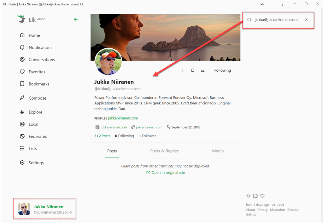Open the GitHub footer link
Viewport: 323px width, 223px height.
pos(251,214)
